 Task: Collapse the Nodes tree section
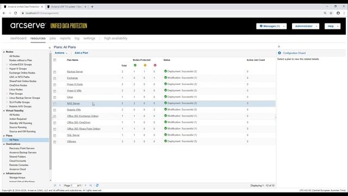click(x=4, y=52)
